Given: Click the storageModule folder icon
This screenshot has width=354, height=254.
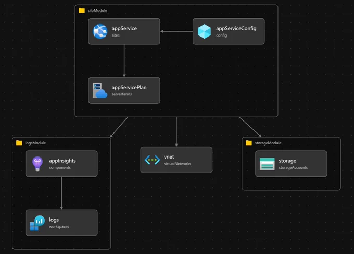Looking at the screenshot, I should tap(249, 143).
